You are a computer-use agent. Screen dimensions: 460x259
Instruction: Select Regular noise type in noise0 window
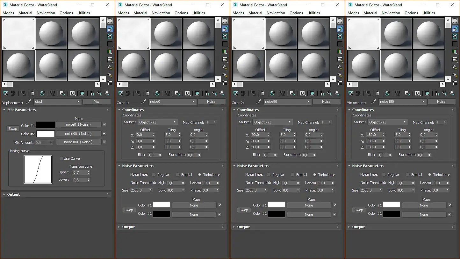click(x=154, y=175)
